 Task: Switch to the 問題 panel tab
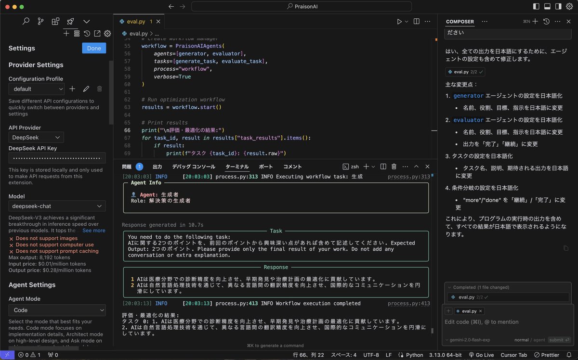click(127, 167)
